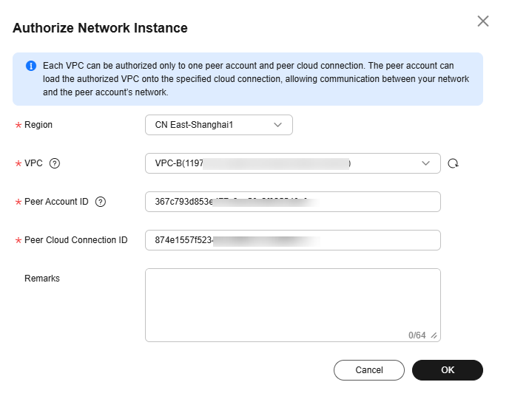Click the 0/64 character counter

tap(417, 335)
